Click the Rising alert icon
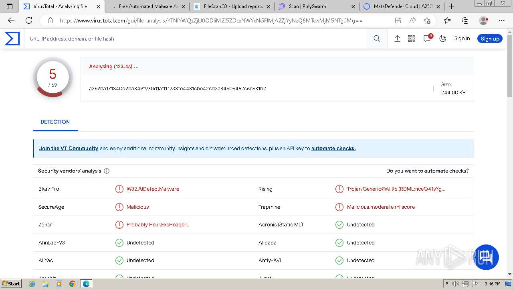 (x=339, y=189)
